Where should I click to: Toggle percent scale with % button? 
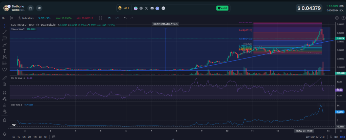tap(331, 137)
